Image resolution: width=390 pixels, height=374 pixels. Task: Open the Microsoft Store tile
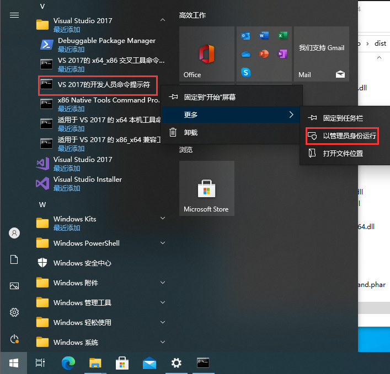pyautogui.click(x=207, y=188)
